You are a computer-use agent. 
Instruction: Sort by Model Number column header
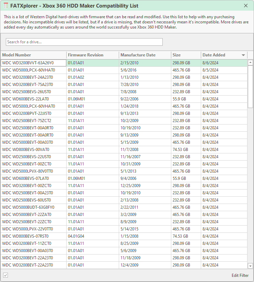click(x=16, y=55)
